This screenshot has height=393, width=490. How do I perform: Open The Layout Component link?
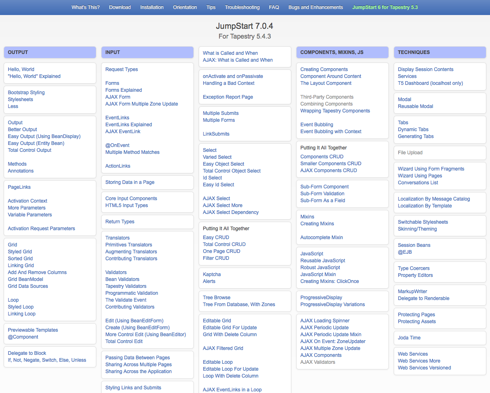pyautogui.click(x=326, y=83)
